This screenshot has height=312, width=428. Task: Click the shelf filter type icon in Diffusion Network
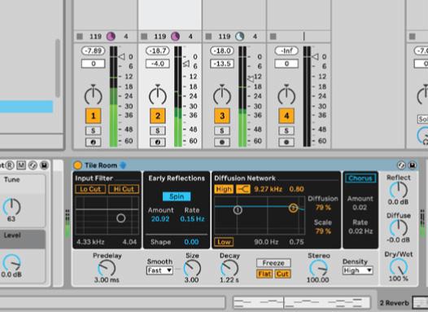click(x=243, y=189)
